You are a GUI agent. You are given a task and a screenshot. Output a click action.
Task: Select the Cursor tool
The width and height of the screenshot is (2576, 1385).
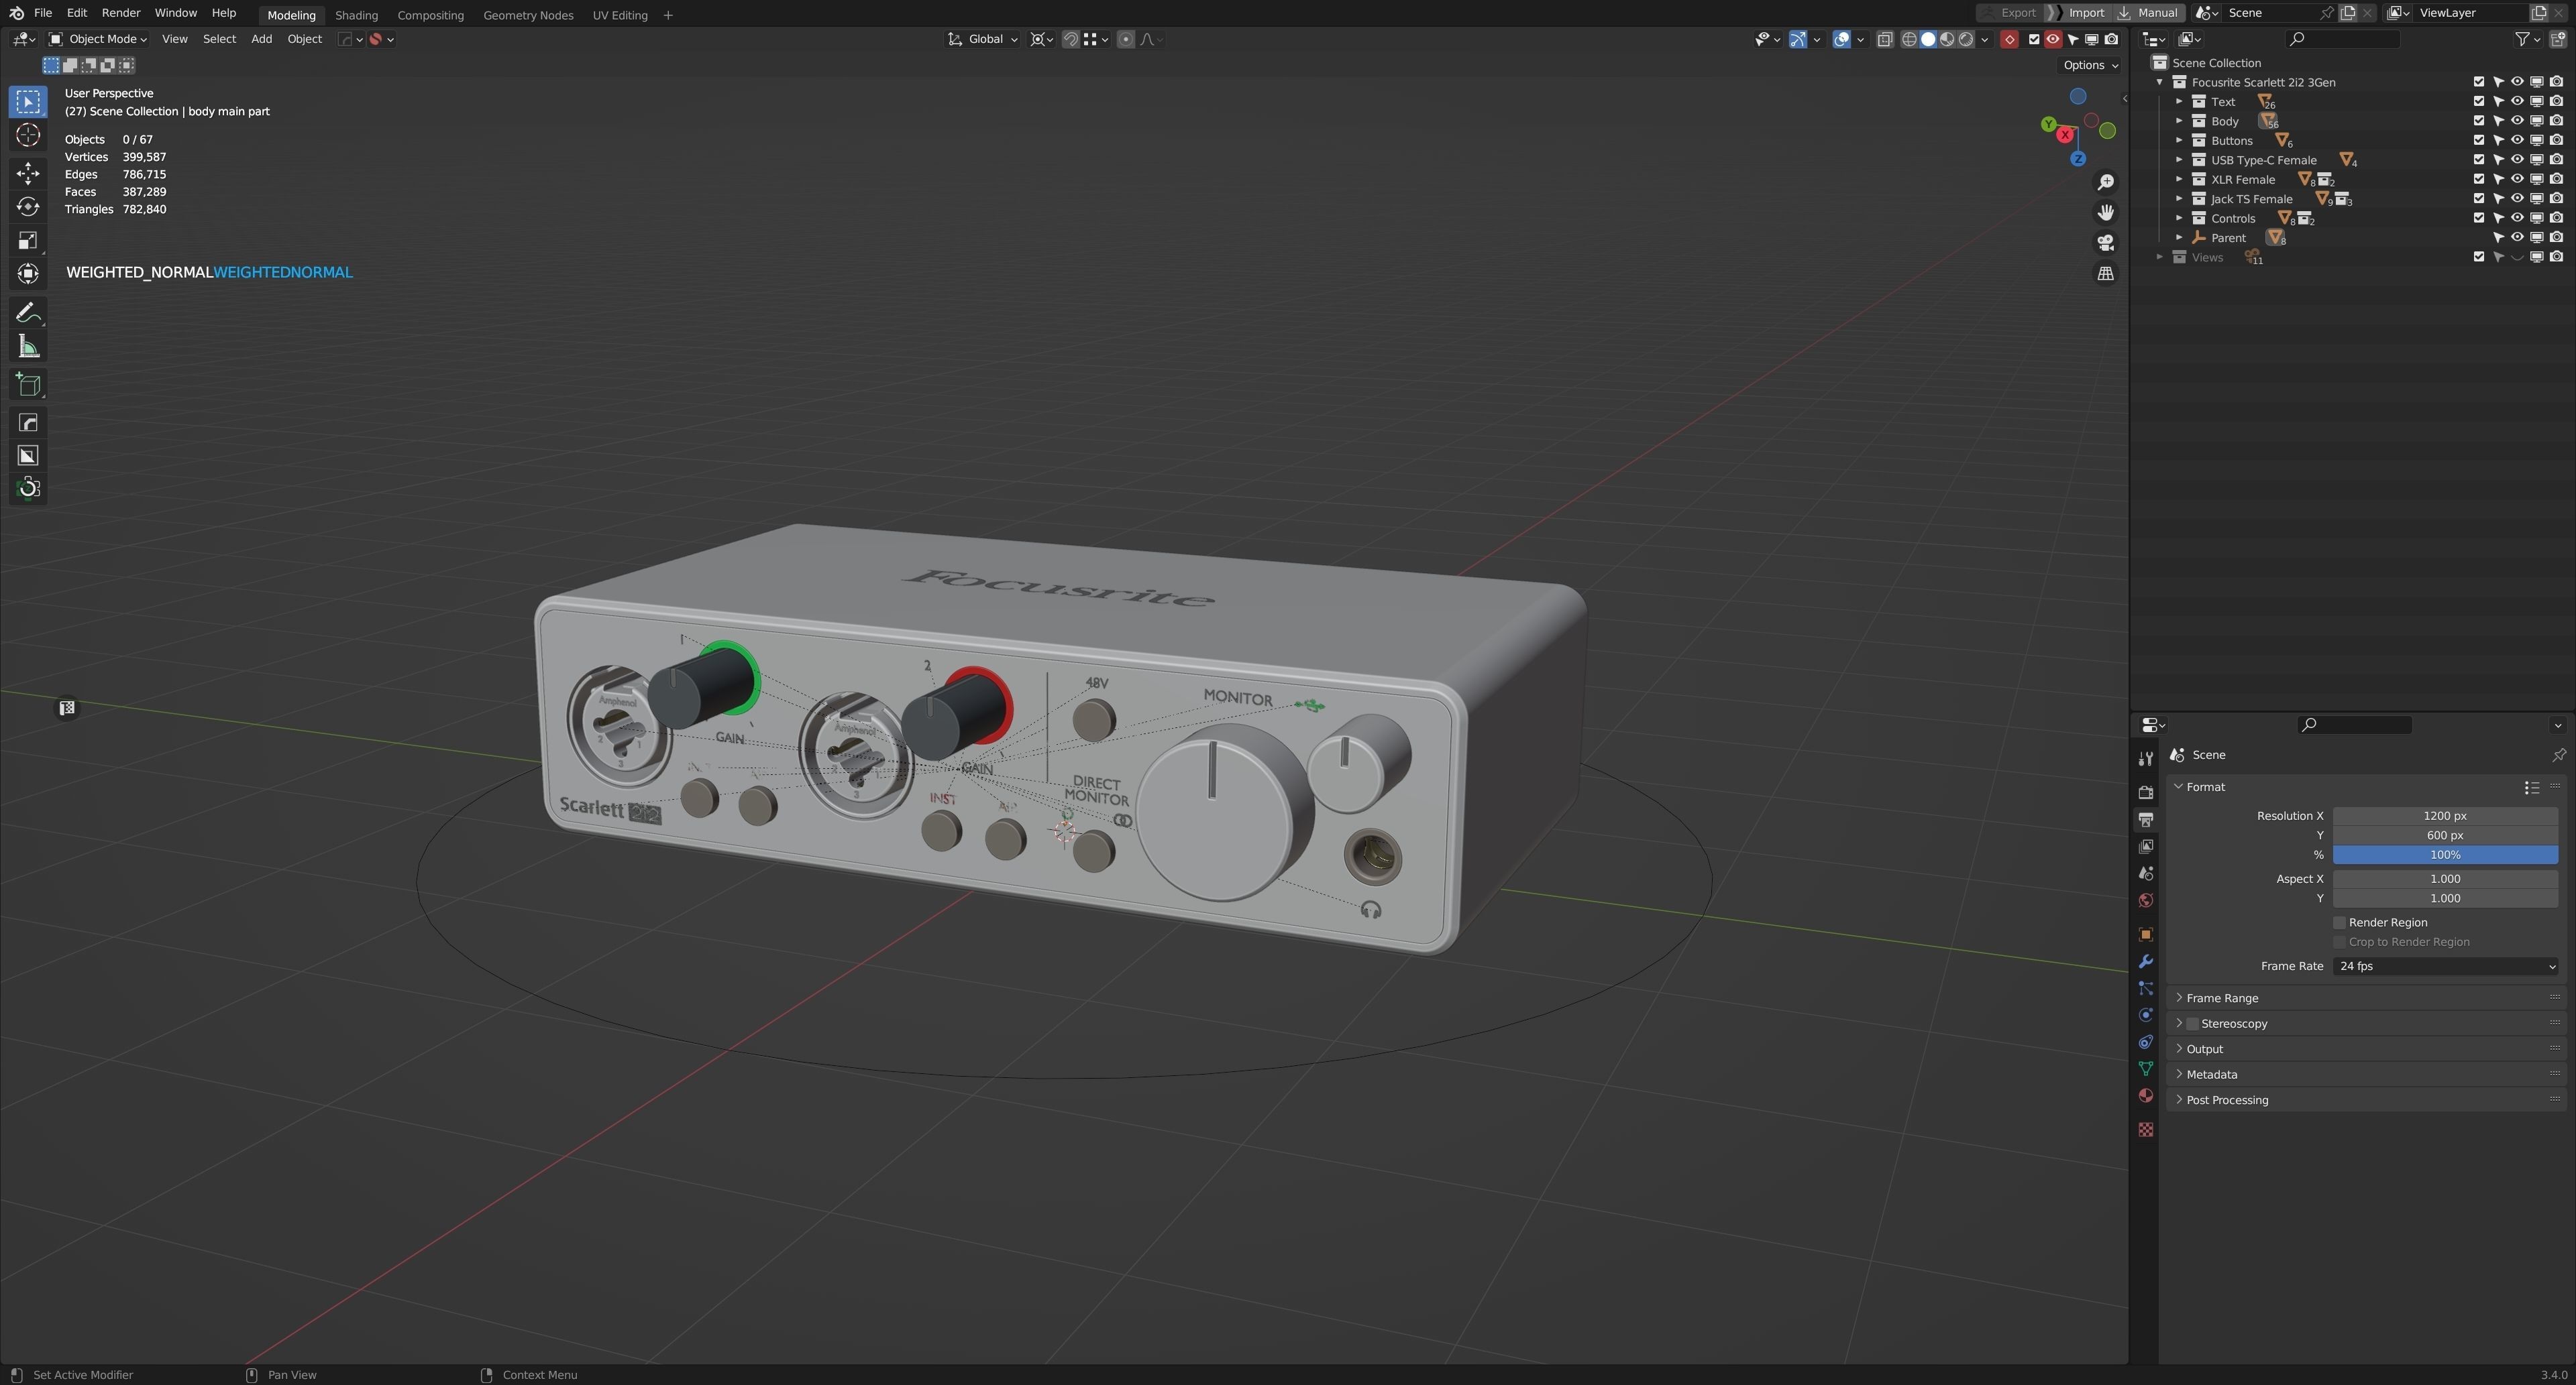click(28, 136)
